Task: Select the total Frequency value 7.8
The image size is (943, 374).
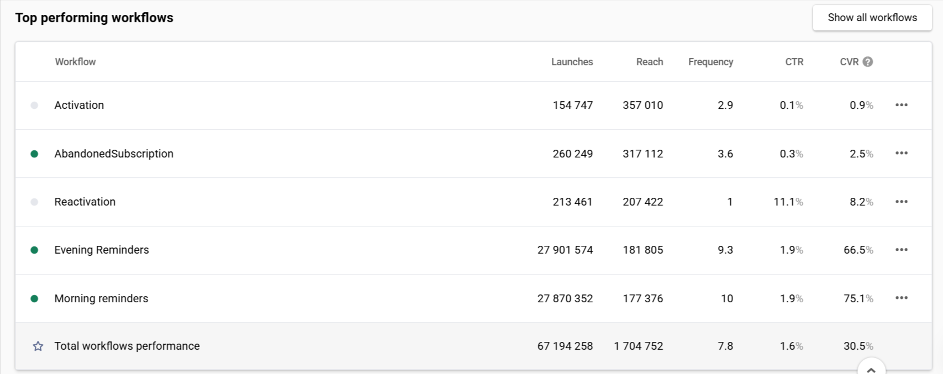Action: click(x=725, y=346)
